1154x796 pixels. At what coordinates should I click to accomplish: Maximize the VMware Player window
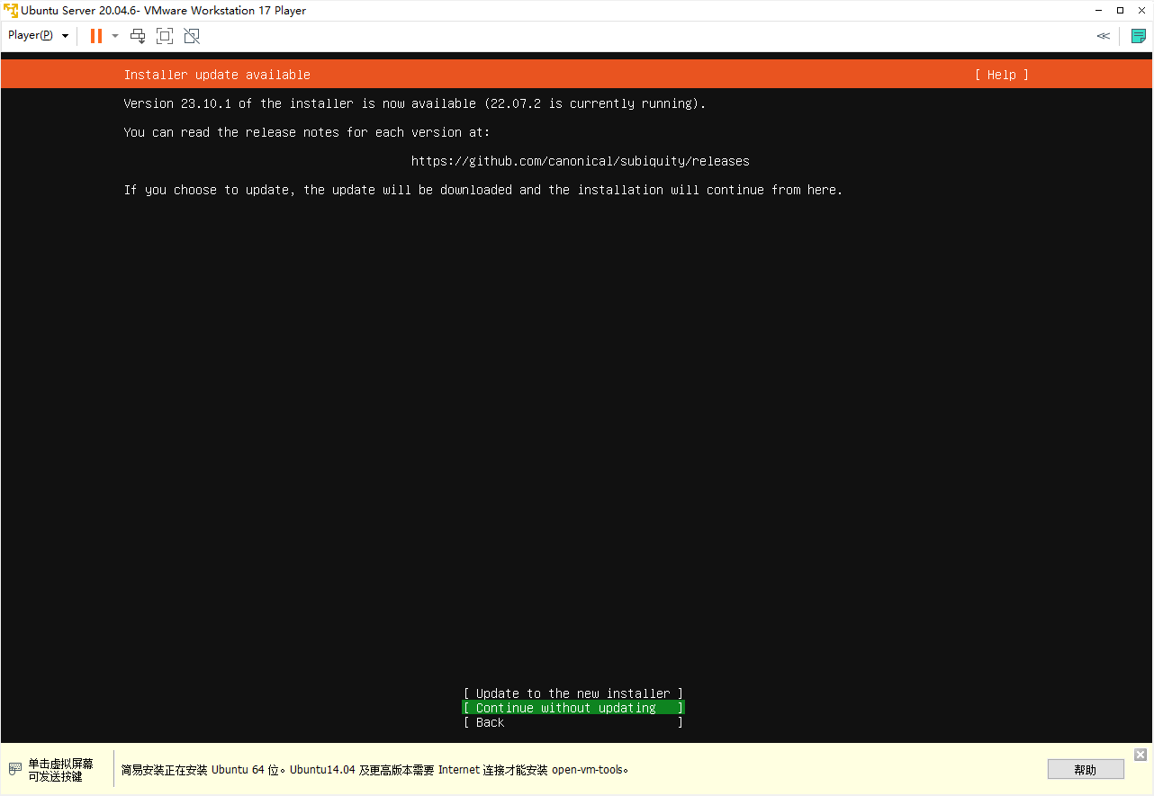(1120, 11)
